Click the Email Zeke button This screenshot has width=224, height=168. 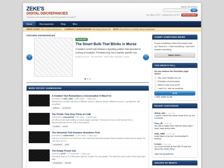tap(175, 55)
